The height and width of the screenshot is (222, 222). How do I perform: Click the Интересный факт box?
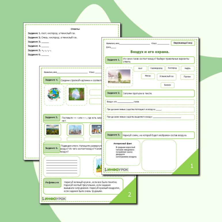coord(123,151)
